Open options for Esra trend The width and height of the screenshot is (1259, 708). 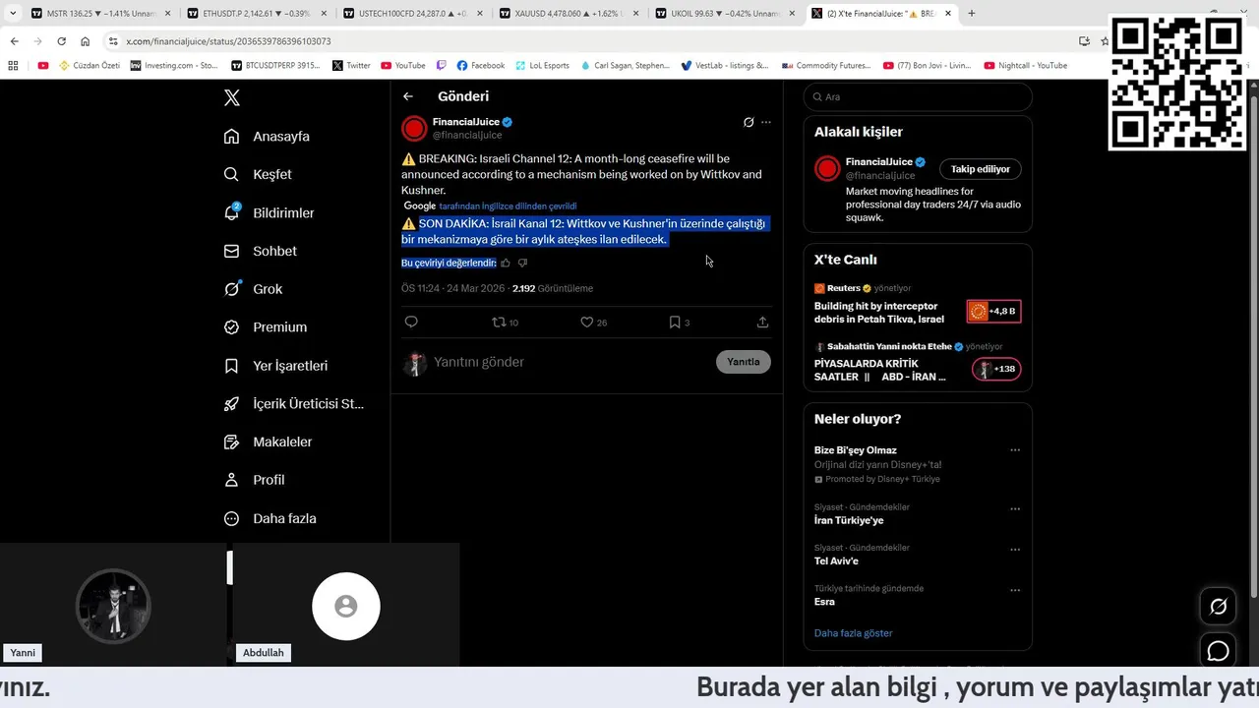pos(1015,590)
